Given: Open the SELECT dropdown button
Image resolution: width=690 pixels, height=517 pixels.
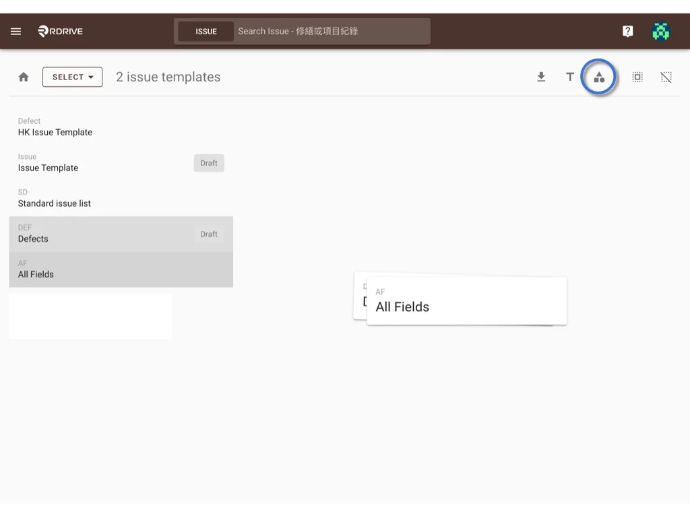Looking at the screenshot, I should pos(73,77).
